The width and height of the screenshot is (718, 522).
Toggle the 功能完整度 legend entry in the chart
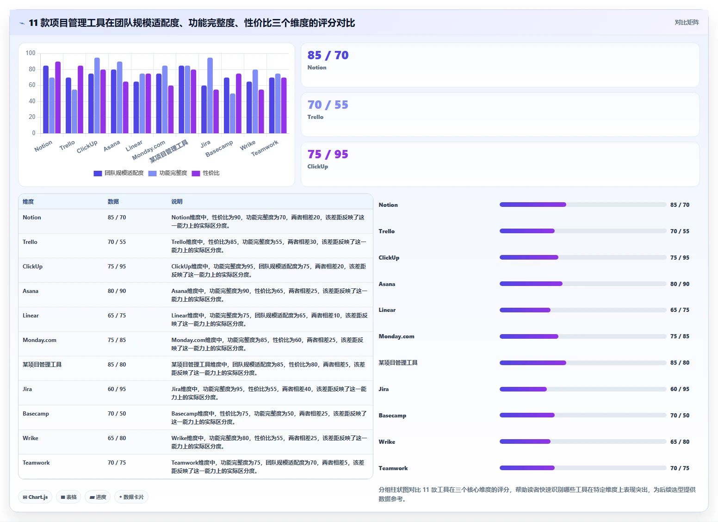tap(167, 173)
